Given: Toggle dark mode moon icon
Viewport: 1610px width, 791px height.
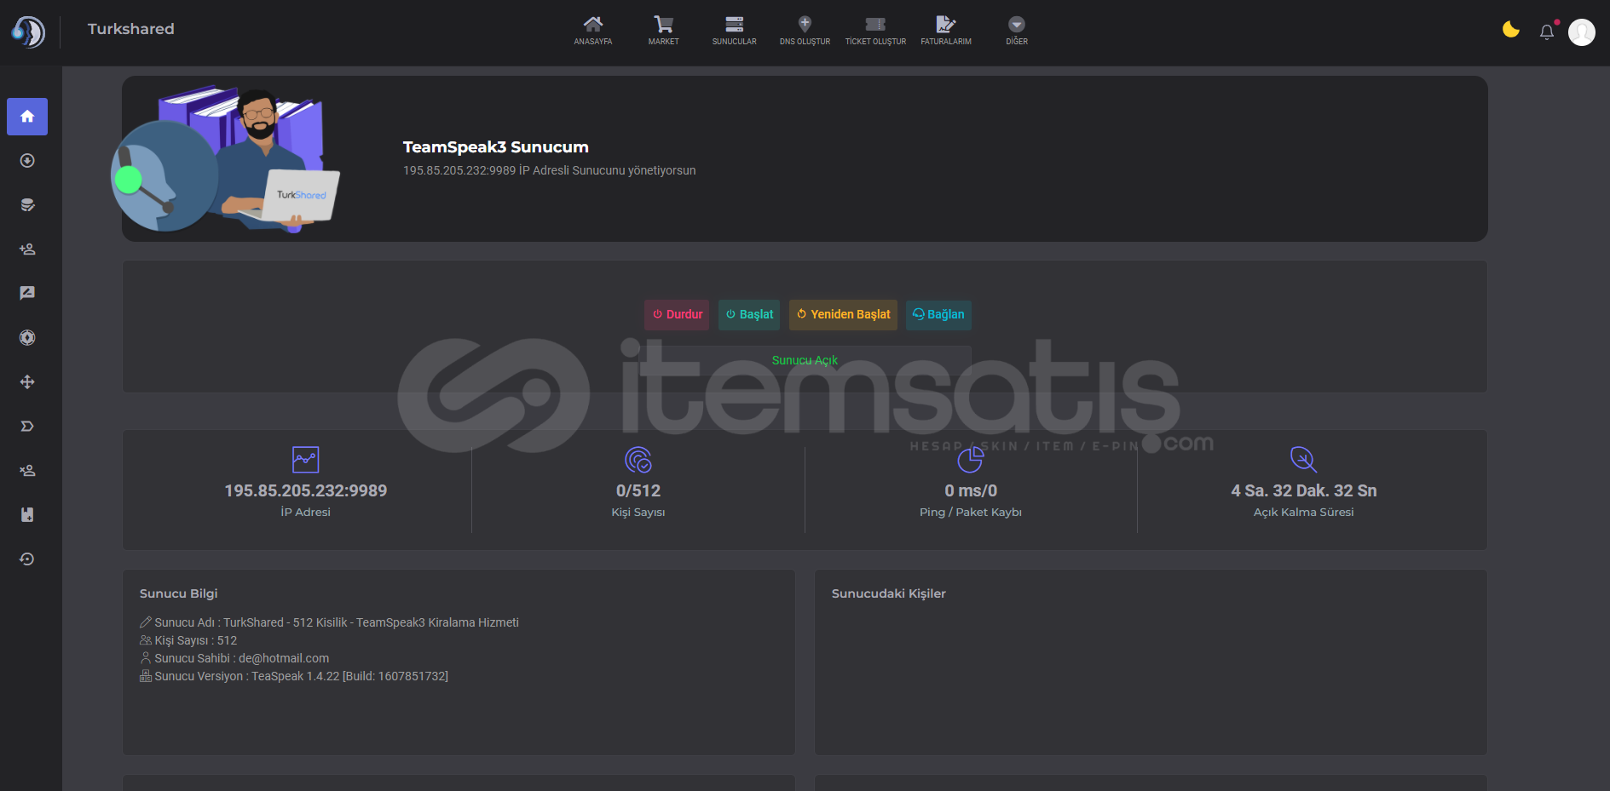Looking at the screenshot, I should [1510, 31].
